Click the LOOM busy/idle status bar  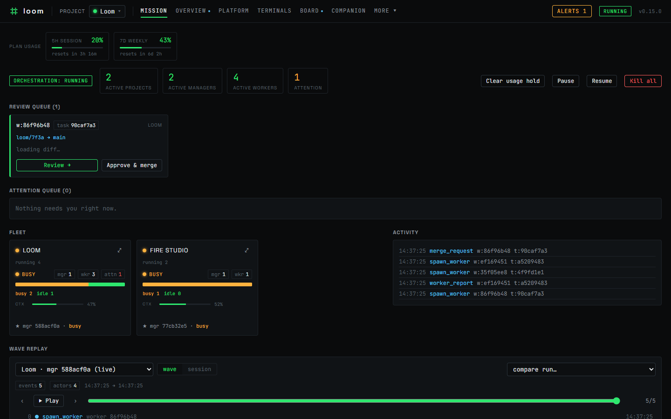point(70,284)
